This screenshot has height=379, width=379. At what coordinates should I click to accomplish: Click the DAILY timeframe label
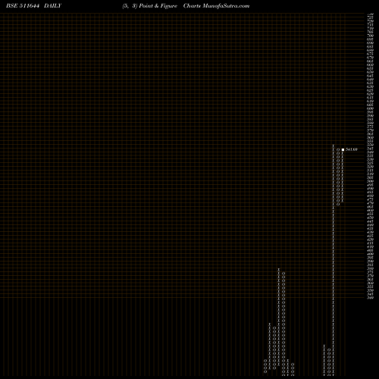[x=52, y=6]
